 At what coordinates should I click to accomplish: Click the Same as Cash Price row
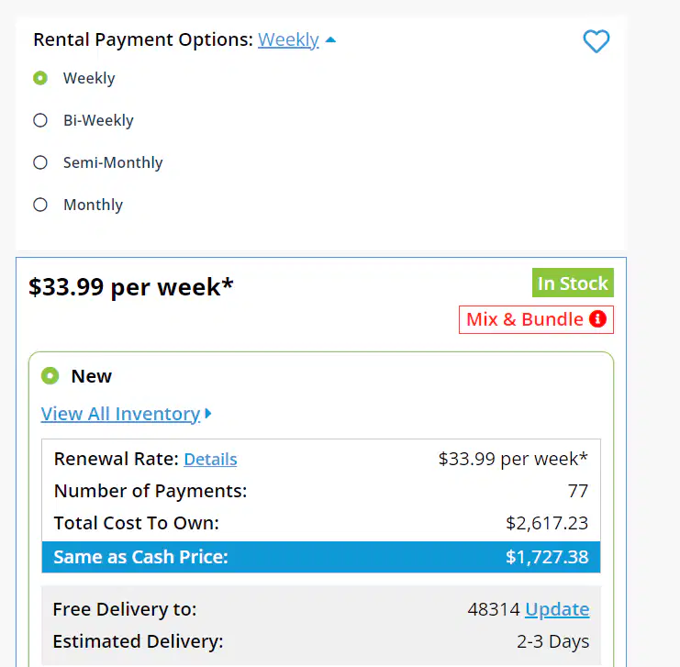[x=321, y=557]
